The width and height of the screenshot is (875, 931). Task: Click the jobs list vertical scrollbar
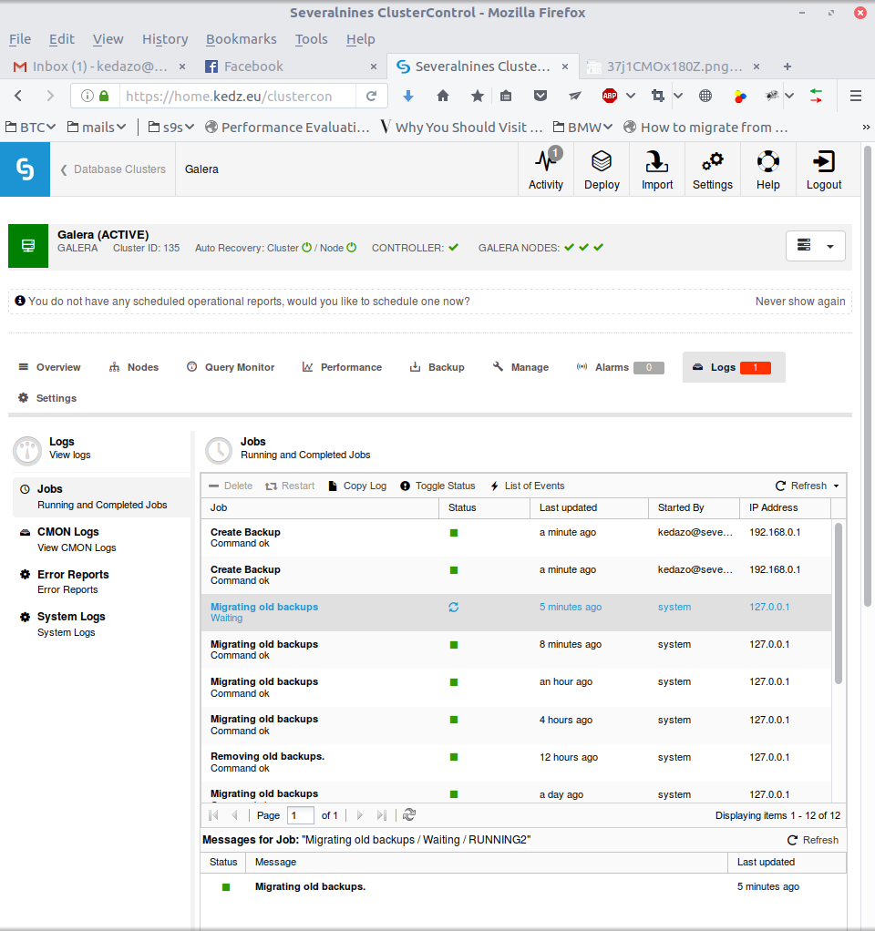[839, 603]
